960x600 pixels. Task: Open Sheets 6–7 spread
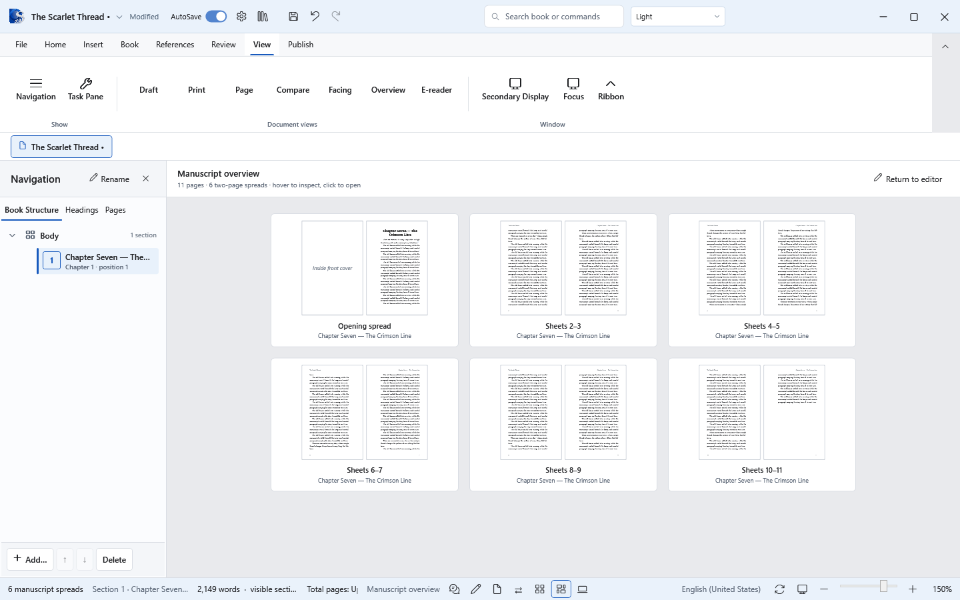tap(365, 425)
